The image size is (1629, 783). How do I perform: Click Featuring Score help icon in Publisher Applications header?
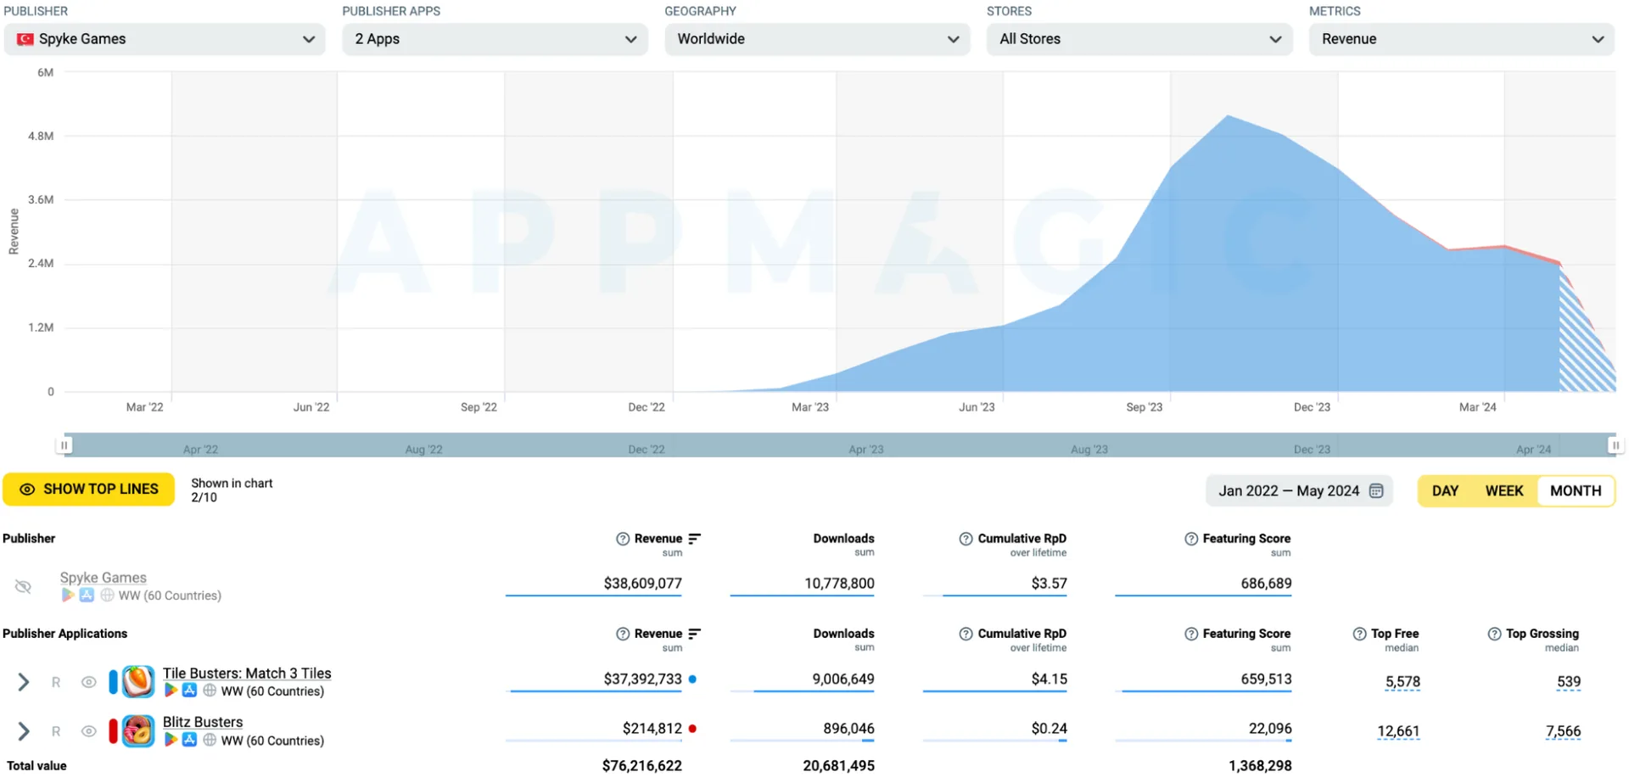tap(1191, 634)
